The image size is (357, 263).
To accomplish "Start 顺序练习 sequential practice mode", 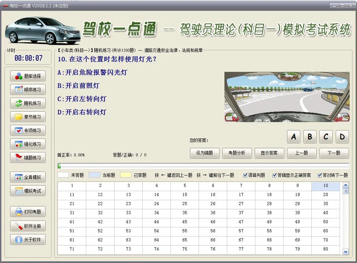I will (28, 90).
